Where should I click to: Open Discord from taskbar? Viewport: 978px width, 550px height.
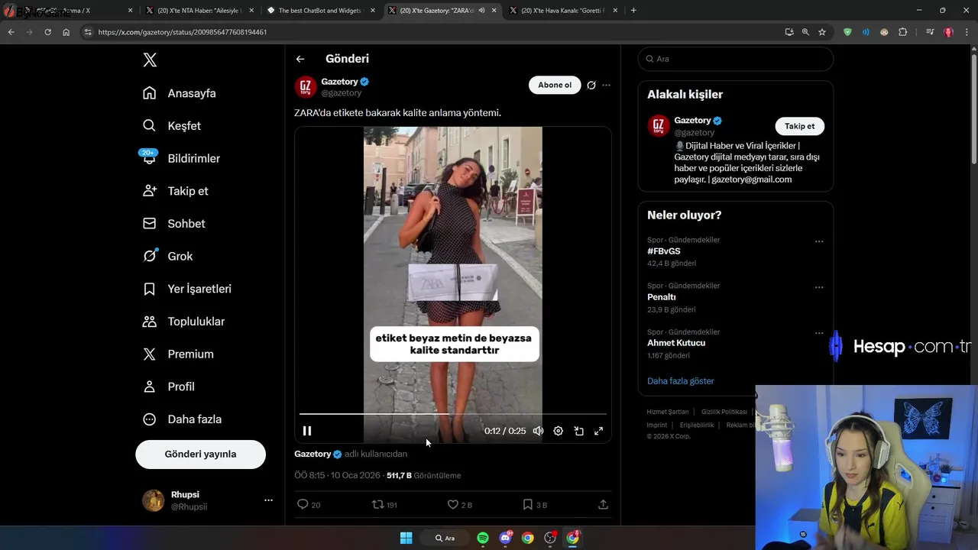tap(505, 538)
